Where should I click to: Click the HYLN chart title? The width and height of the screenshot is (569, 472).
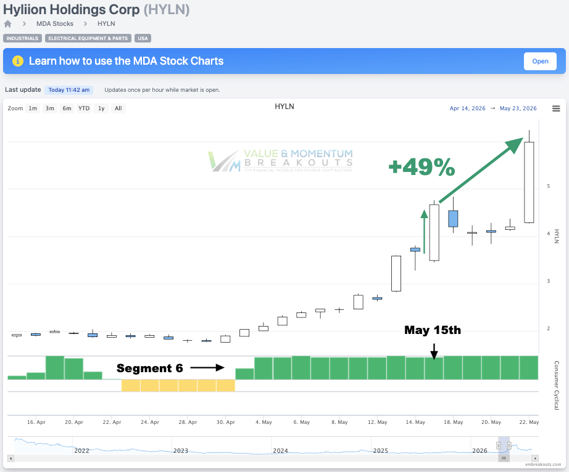point(284,107)
